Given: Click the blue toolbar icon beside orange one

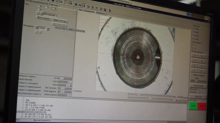Looking at the screenshot, I should click(70, 3).
